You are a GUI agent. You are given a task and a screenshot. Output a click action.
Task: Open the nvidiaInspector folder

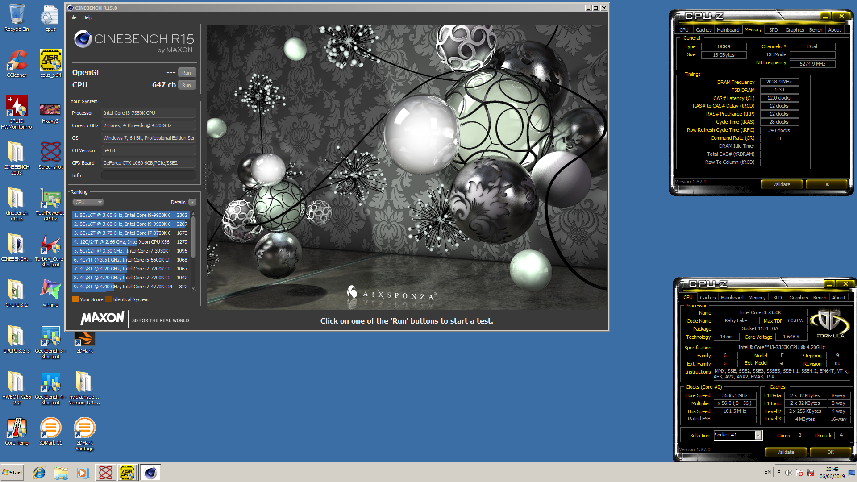[x=84, y=388]
